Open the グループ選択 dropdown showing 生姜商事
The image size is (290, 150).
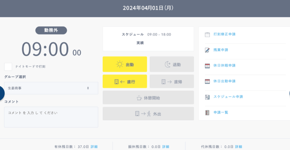tap(51, 88)
